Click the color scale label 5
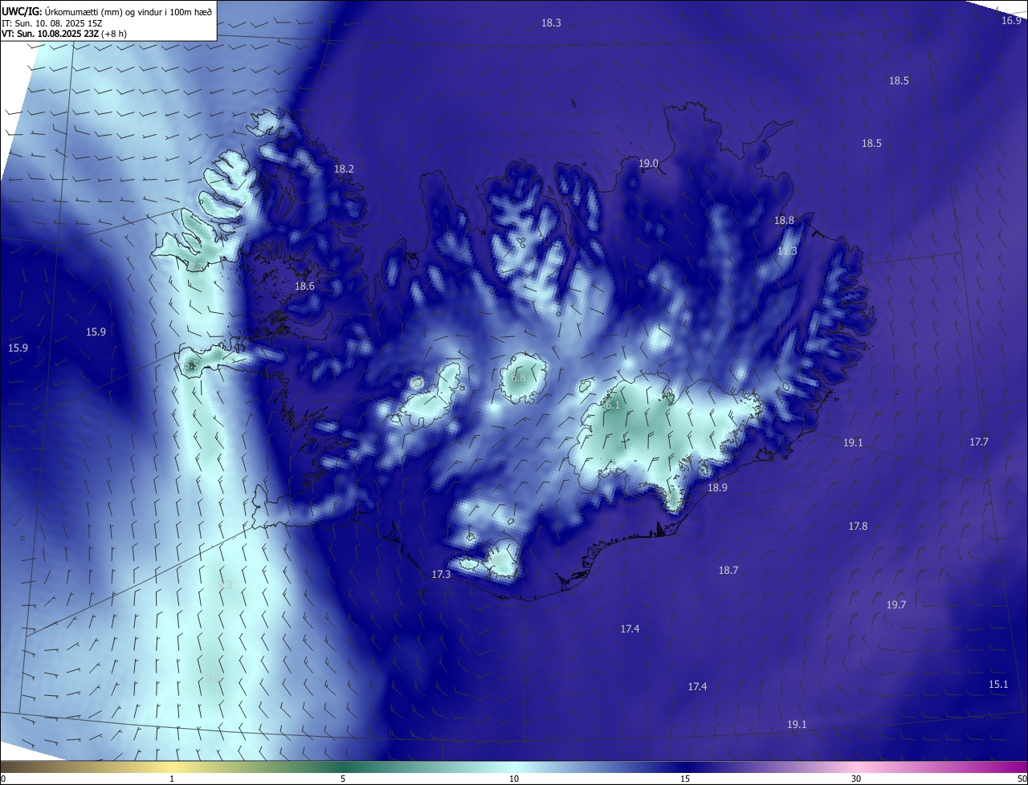Viewport: 1028px width, 785px height. tap(343, 779)
